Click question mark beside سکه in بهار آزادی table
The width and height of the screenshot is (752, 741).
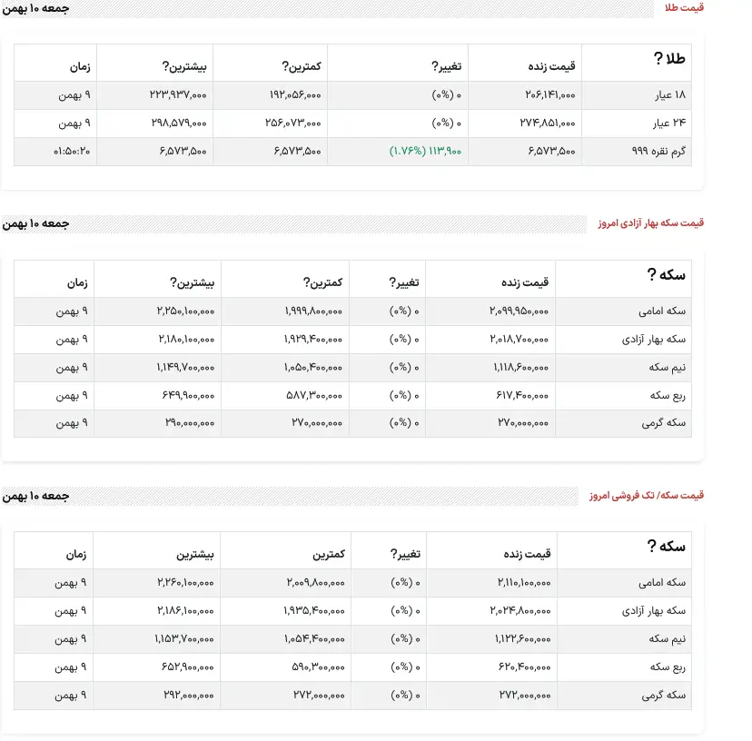tap(651, 275)
